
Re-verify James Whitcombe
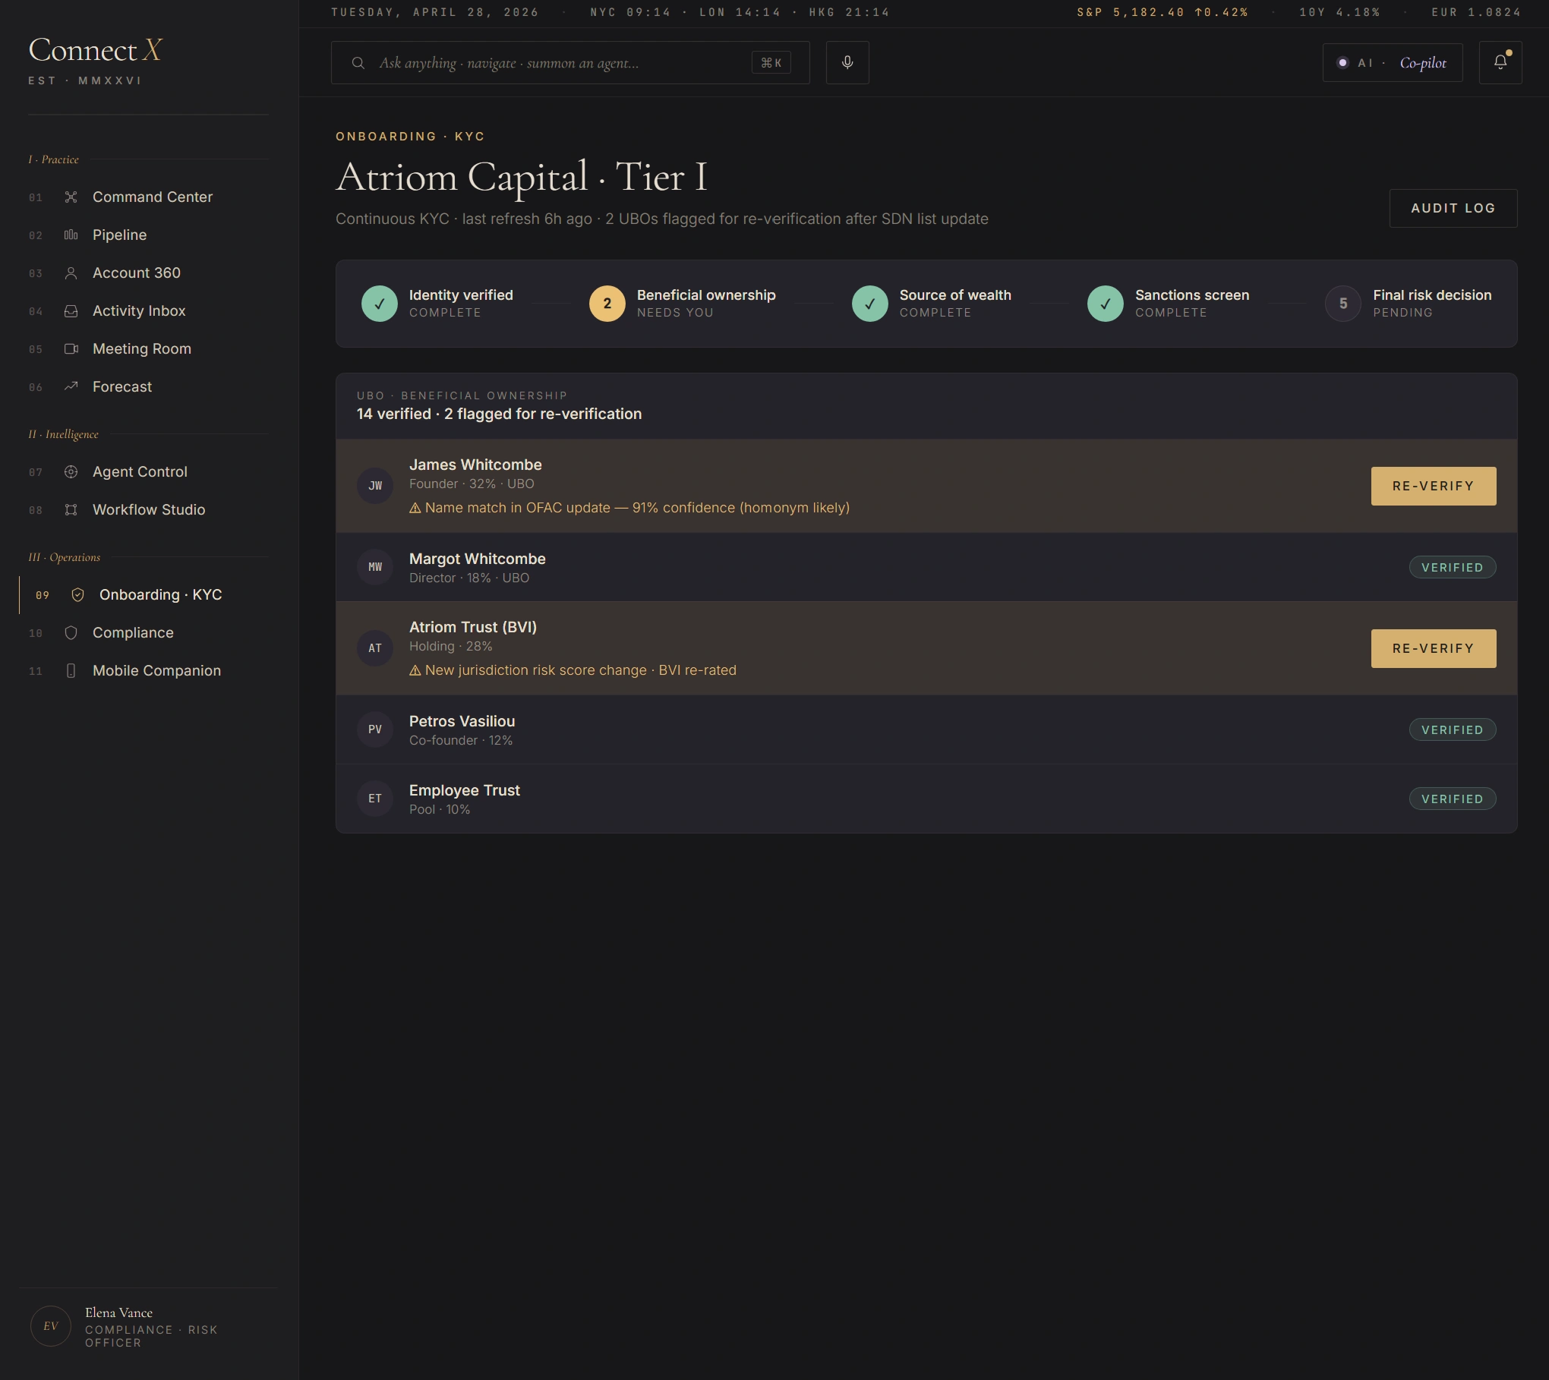(x=1432, y=485)
